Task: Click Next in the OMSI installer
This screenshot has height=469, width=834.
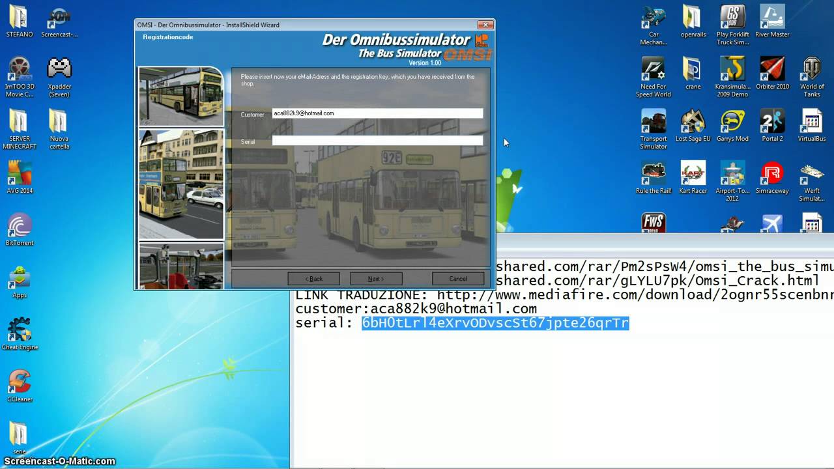Action: tap(376, 279)
